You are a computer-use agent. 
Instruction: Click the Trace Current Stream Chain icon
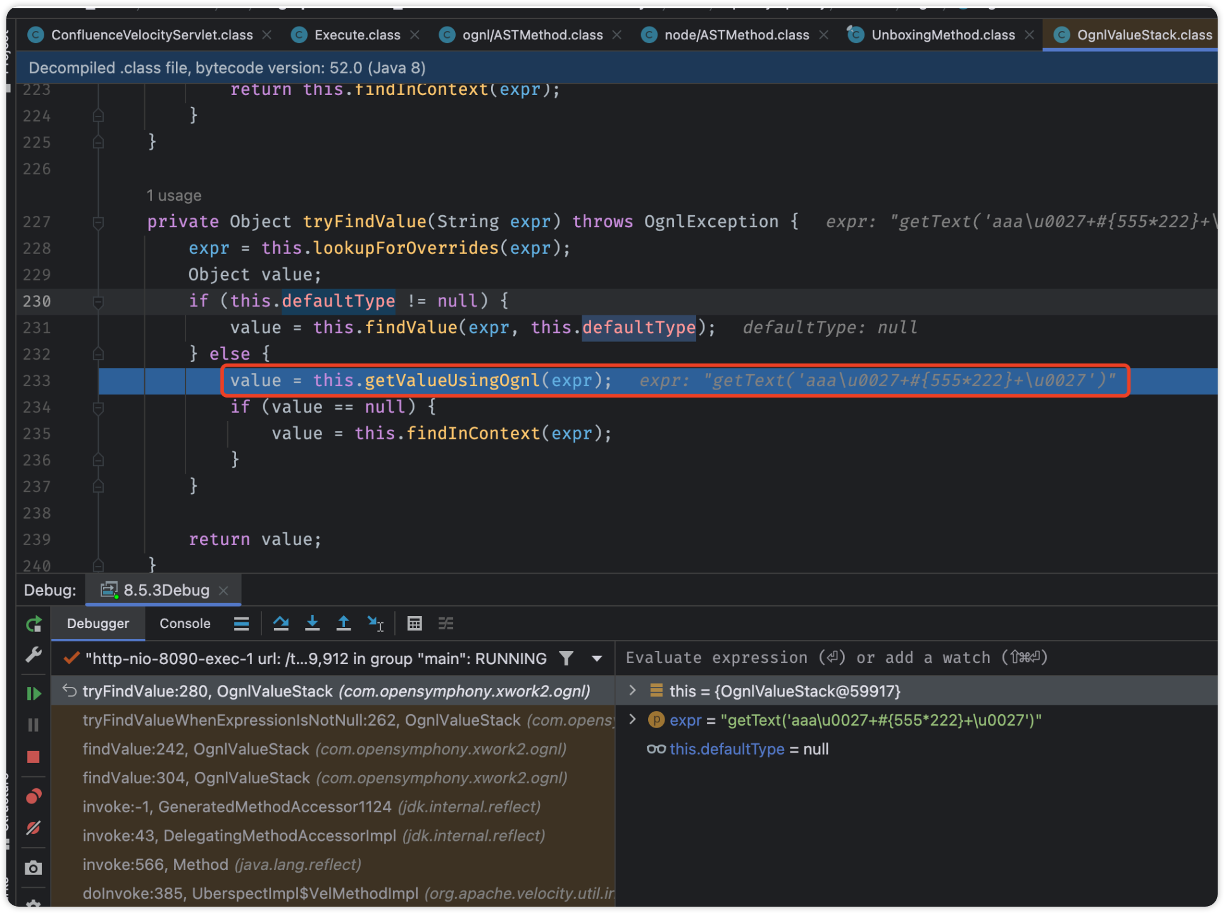pos(446,624)
